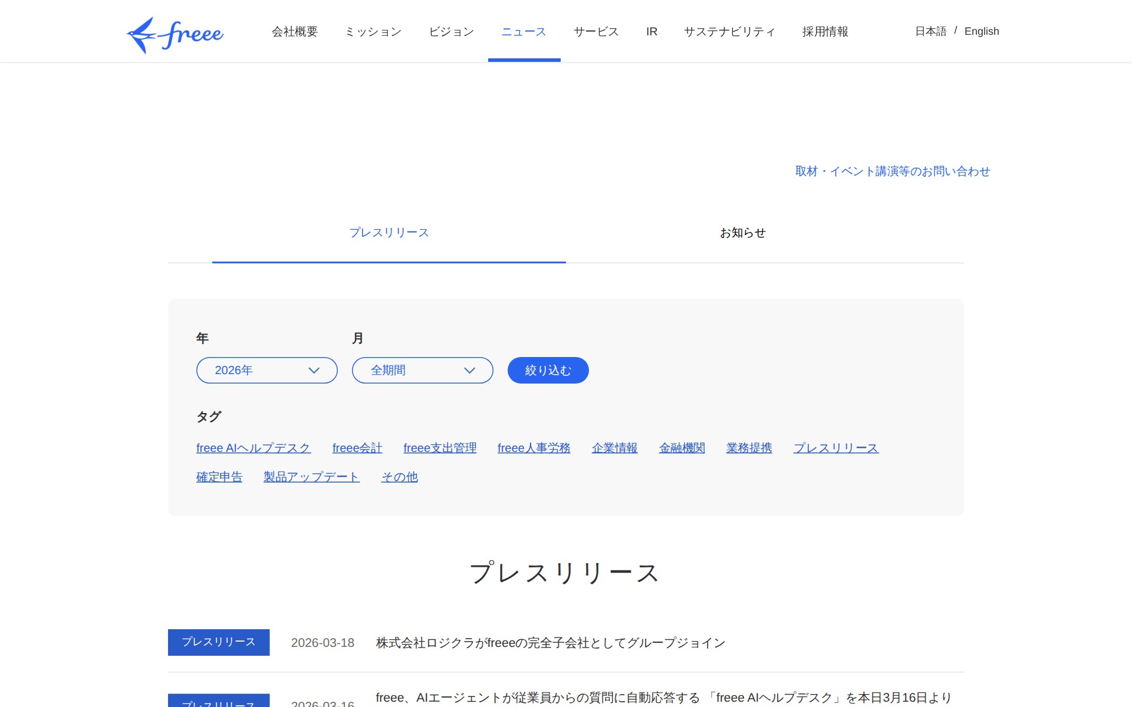Open 取材・イベント講演等のお問い合わせ link
Screen dimensions: 1132x707
click(x=893, y=171)
